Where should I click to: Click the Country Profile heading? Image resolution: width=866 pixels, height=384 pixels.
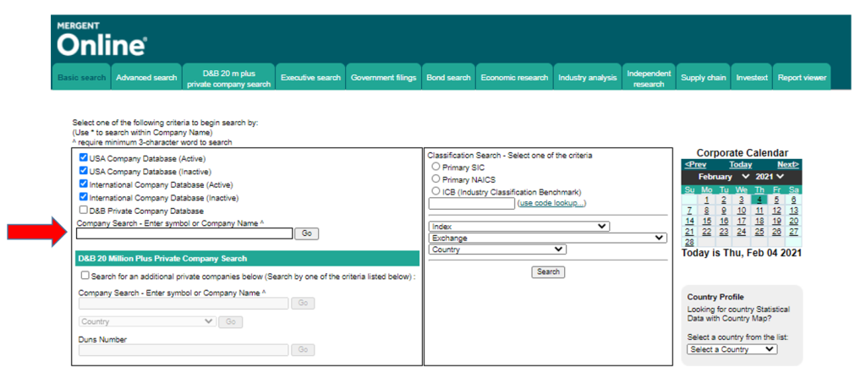pos(715,297)
